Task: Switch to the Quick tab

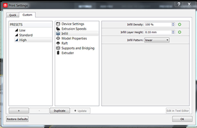Action: click(12, 15)
